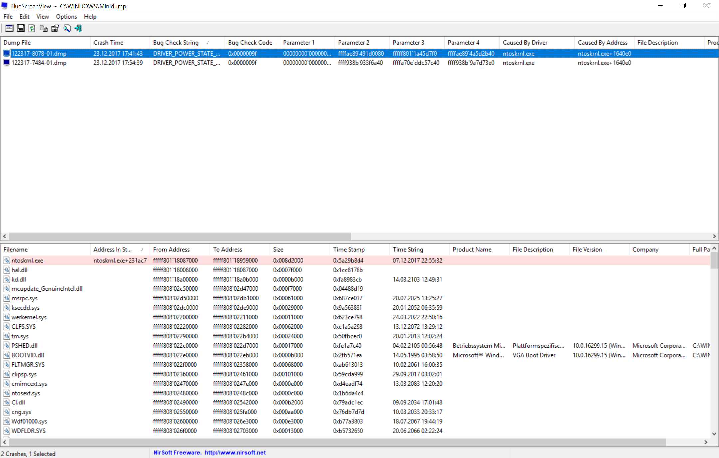The width and height of the screenshot is (719, 458).
Task: Click file icon beside ntoskrnl.exe
Action: pos(7,260)
